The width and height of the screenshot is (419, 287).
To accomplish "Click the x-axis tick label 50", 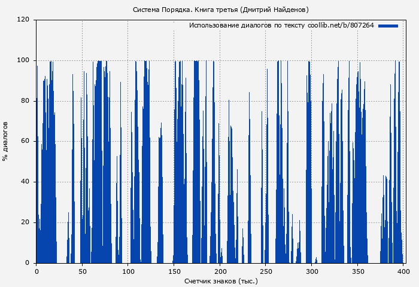I will 82,271.
